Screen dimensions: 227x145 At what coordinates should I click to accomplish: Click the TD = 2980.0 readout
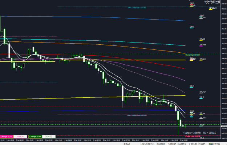click(210, 133)
